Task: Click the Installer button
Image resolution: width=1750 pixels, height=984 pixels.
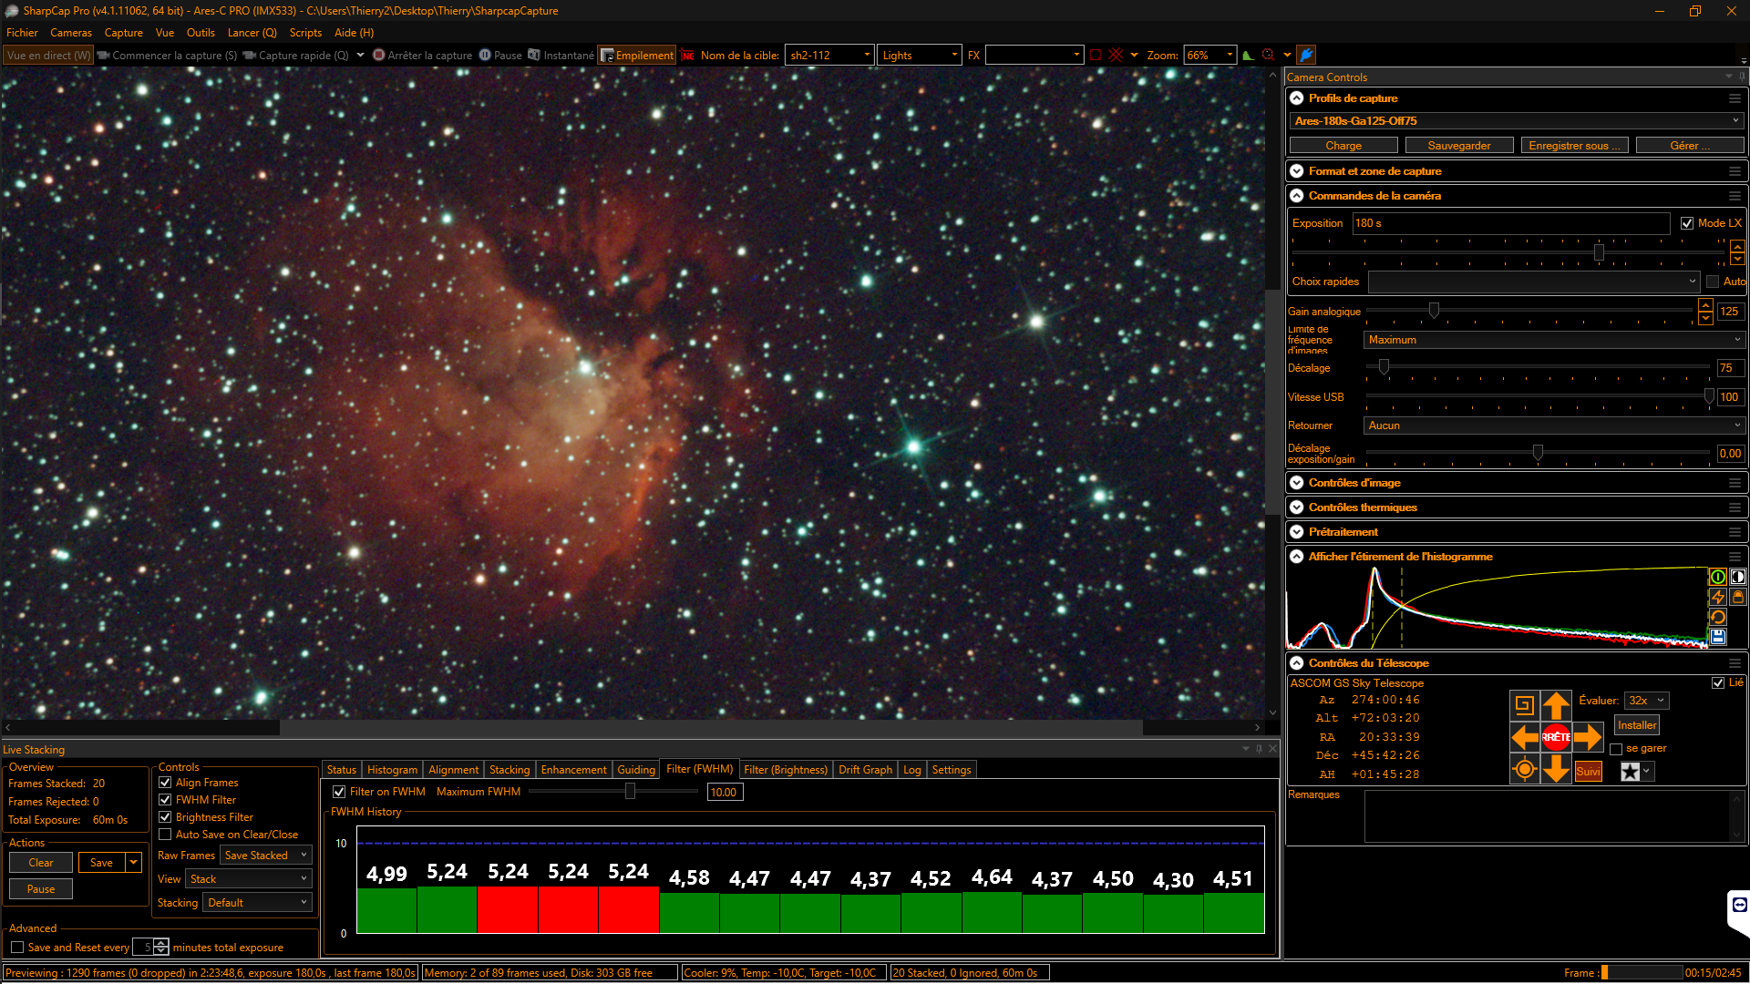Action: (1637, 725)
